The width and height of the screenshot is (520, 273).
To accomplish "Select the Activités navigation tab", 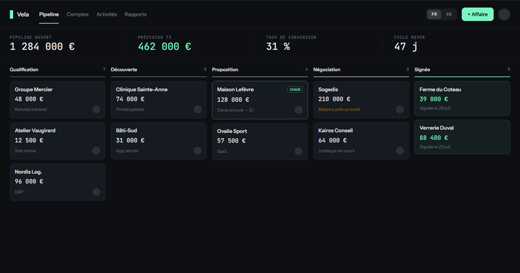I will tap(107, 14).
